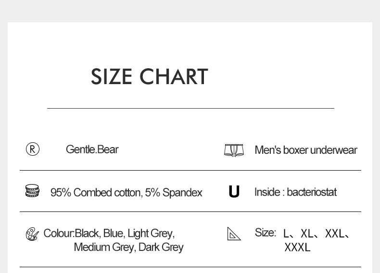Select Dark Grey colour text
The width and height of the screenshot is (380, 273).
click(161, 248)
